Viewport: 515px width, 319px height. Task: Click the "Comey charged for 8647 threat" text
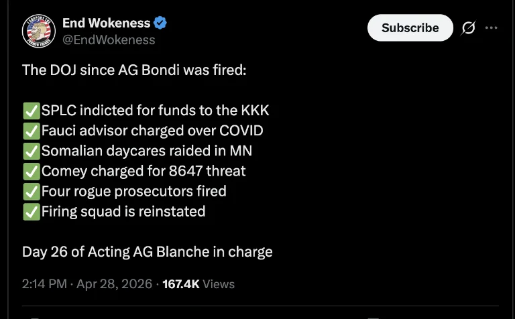pos(144,171)
